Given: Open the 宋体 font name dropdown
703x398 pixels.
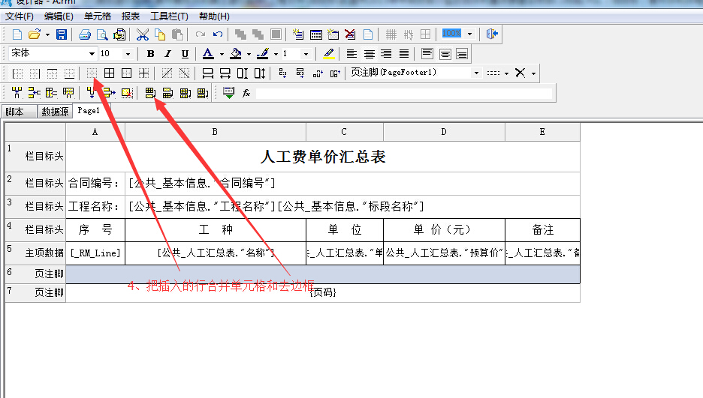Looking at the screenshot, I should pyautogui.click(x=92, y=54).
